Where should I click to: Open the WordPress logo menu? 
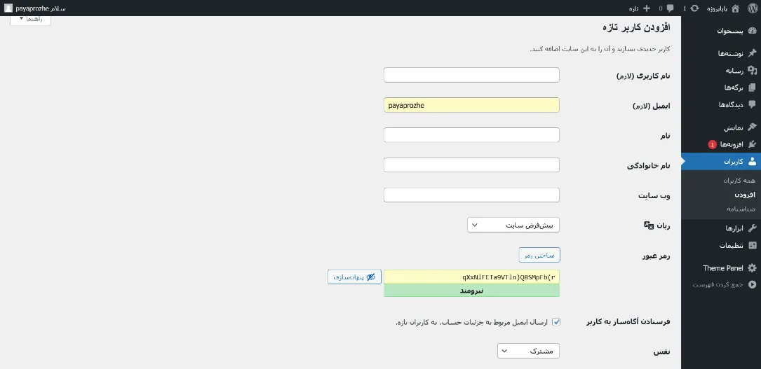(752, 8)
